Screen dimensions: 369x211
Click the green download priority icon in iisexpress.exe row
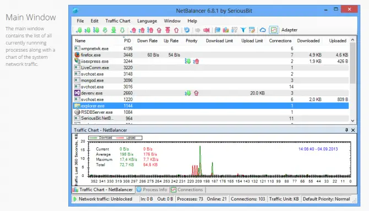pos(188,62)
